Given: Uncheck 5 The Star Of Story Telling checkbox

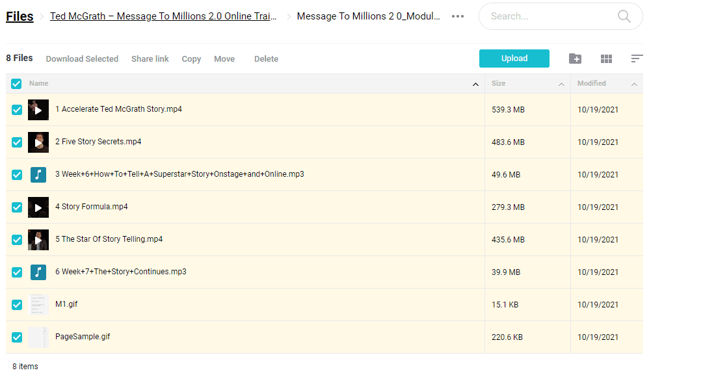Looking at the screenshot, I should pos(17,240).
